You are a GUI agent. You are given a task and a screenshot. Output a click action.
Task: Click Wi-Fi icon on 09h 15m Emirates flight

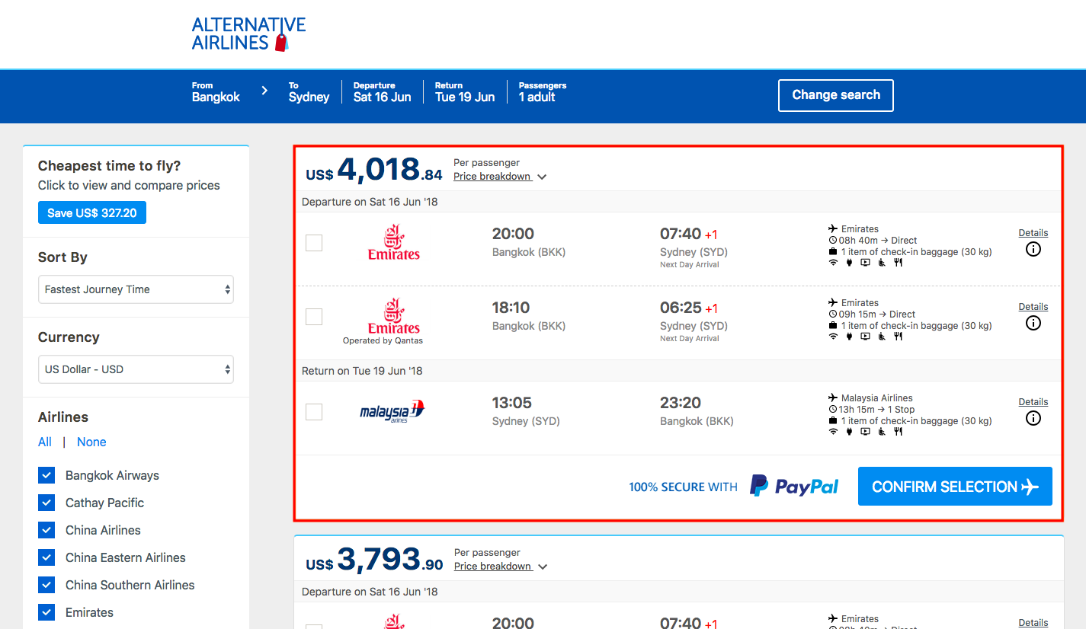pyautogui.click(x=833, y=337)
